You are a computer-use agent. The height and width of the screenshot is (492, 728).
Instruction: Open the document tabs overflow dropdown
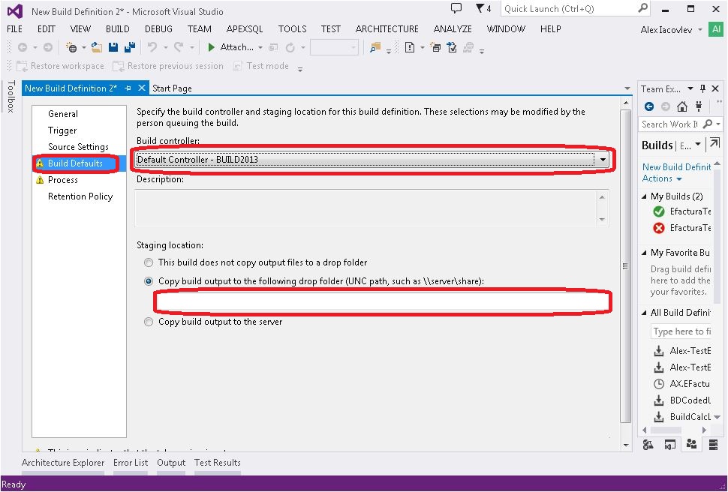click(627, 88)
